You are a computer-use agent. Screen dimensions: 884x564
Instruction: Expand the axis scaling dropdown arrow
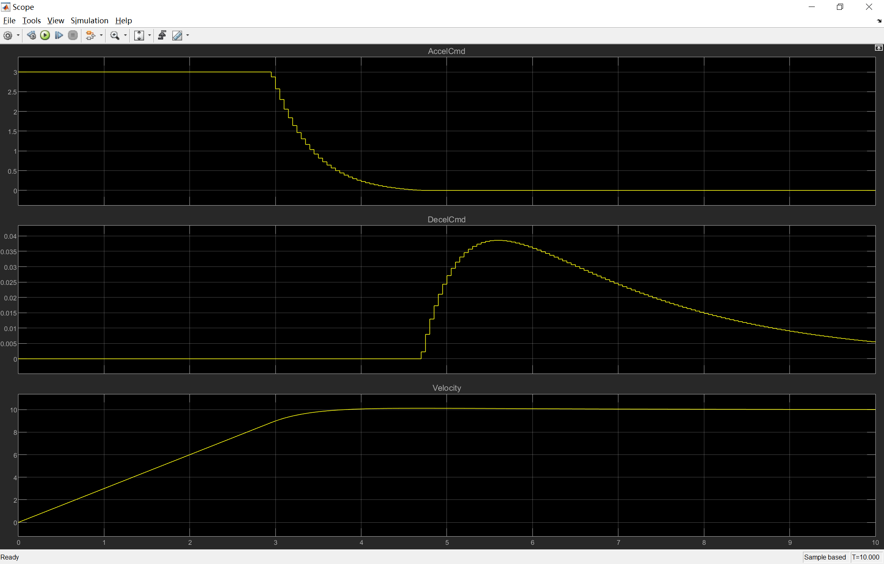[x=149, y=36]
